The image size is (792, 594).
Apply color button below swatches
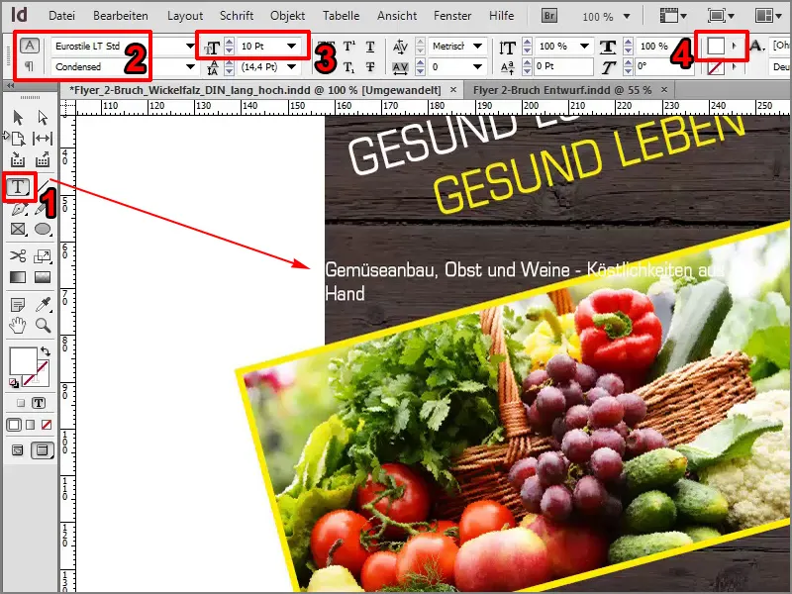coord(14,425)
